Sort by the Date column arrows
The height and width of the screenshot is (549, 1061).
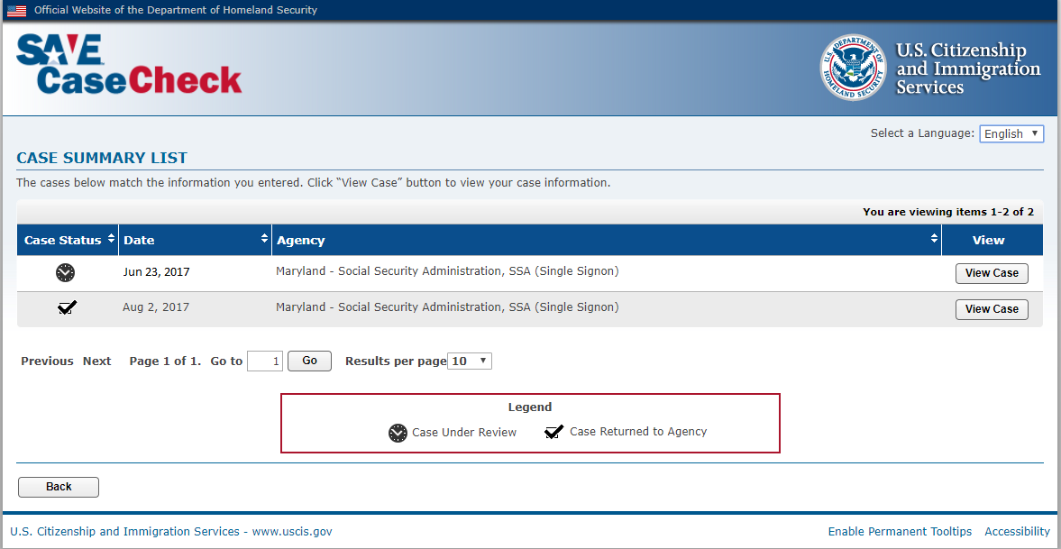tap(264, 239)
